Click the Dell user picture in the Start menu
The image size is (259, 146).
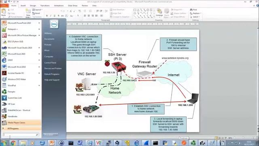(54, 24)
